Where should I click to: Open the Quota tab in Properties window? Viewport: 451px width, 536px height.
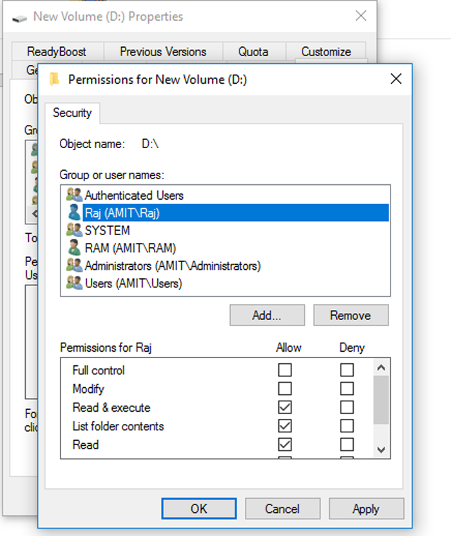pos(253,52)
